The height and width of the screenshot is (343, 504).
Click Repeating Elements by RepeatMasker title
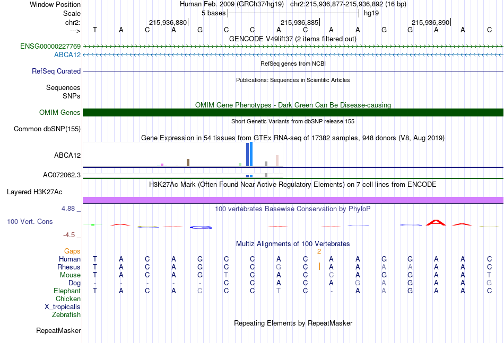pos(293,323)
